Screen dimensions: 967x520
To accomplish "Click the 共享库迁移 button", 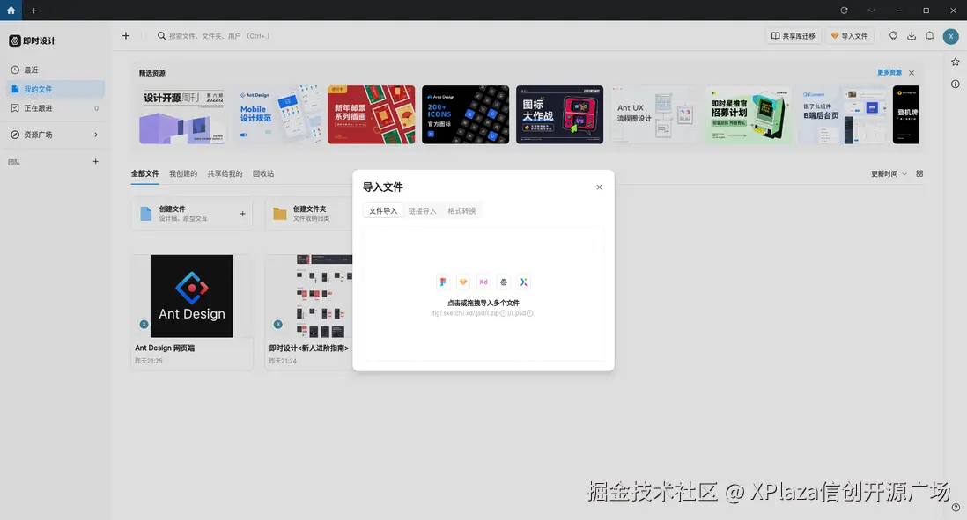I will 794,36.
